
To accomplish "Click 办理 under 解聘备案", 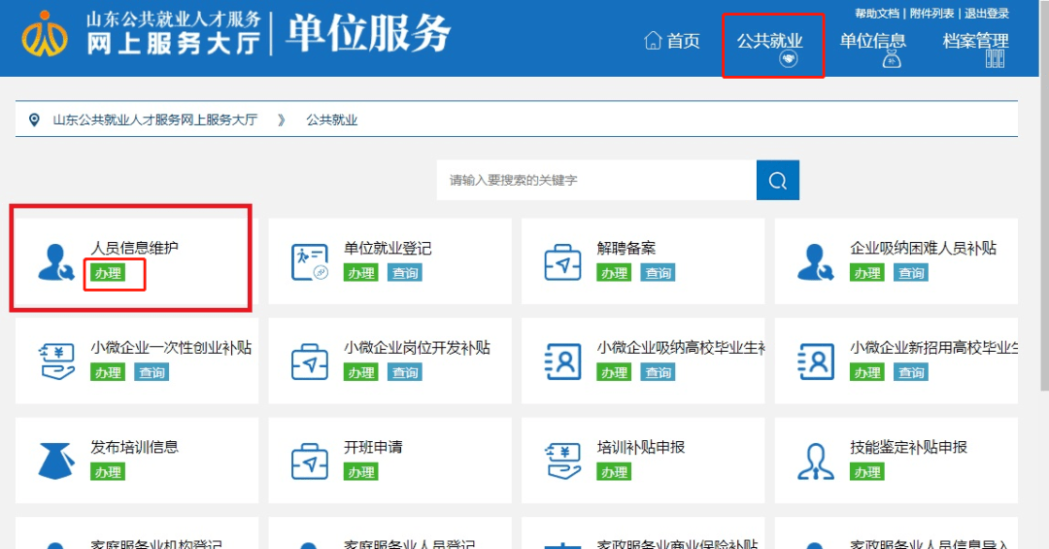I will [x=614, y=272].
